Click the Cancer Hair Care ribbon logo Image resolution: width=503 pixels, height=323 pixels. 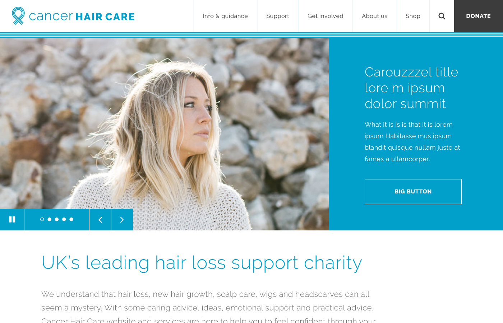click(18, 16)
